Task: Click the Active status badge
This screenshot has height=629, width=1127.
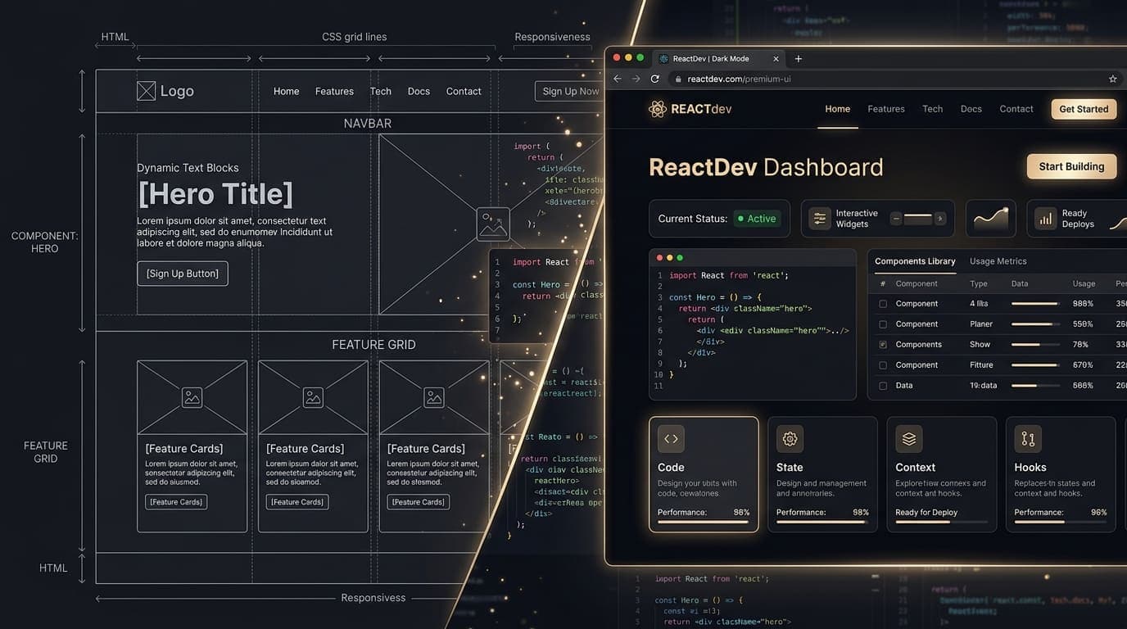Action: coord(757,219)
